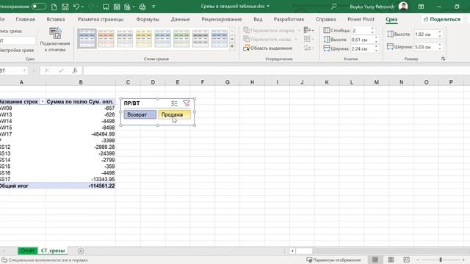Click the Undo arrow icon
Image resolution: width=470 pixels, height=264 pixels.
click(x=76, y=7)
